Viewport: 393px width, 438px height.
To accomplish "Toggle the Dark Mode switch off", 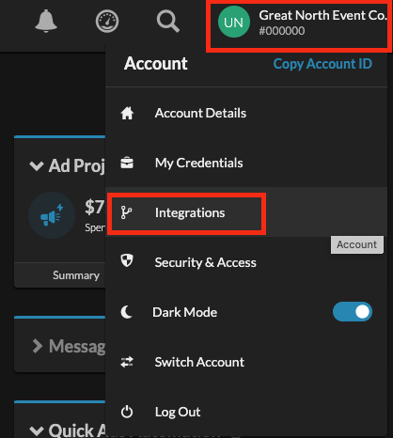I will pyautogui.click(x=353, y=312).
